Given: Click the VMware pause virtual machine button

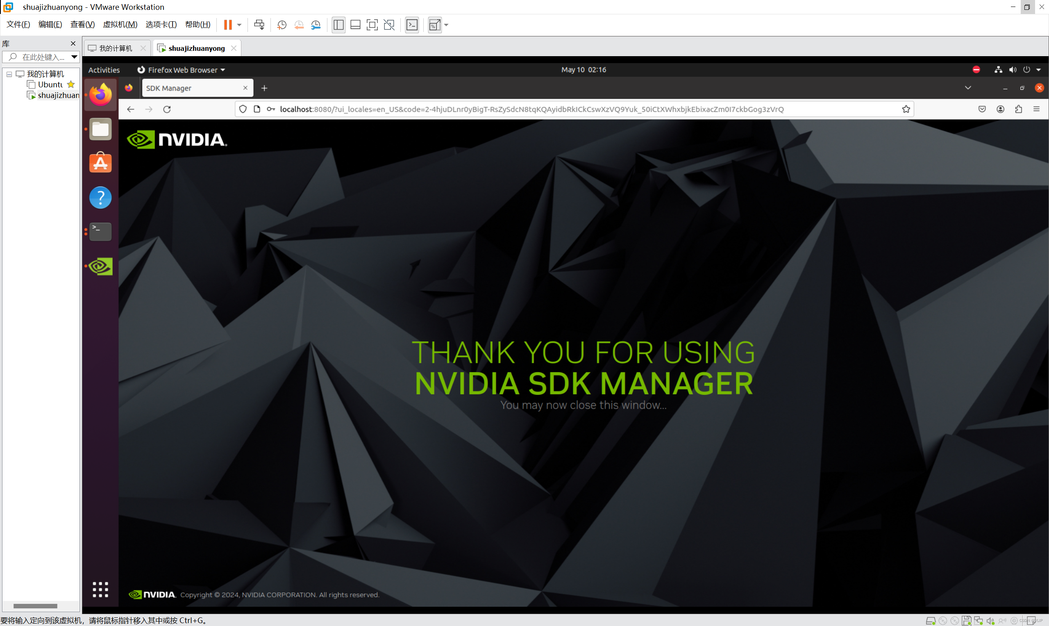Looking at the screenshot, I should click(x=228, y=25).
